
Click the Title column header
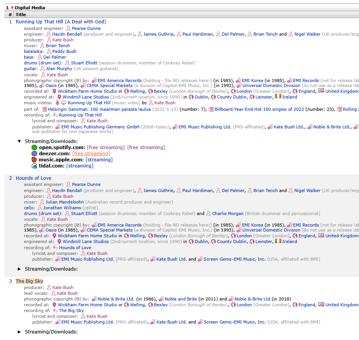pos(21,15)
